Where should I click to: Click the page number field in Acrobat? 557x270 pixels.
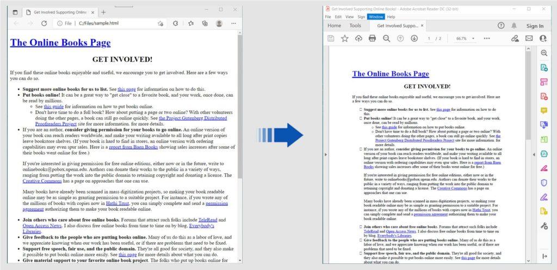pos(429,39)
